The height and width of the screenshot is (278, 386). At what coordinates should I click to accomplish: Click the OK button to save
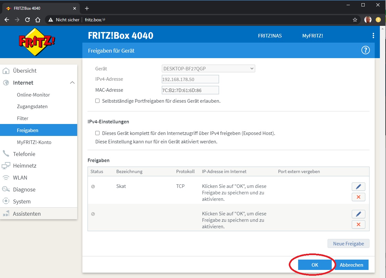point(315,265)
